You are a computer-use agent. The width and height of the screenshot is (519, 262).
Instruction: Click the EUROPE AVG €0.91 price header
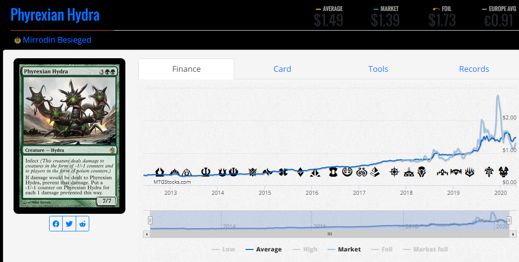[499, 17]
